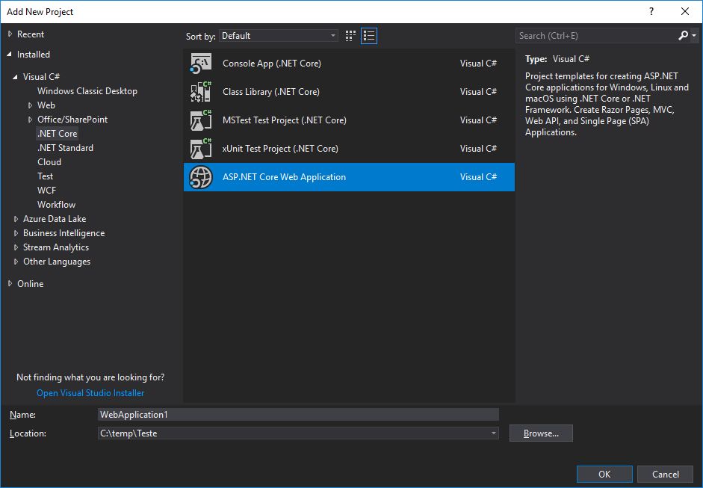The width and height of the screenshot is (703, 488).
Task: Expand the Office/SharePoint node
Action: point(30,120)
